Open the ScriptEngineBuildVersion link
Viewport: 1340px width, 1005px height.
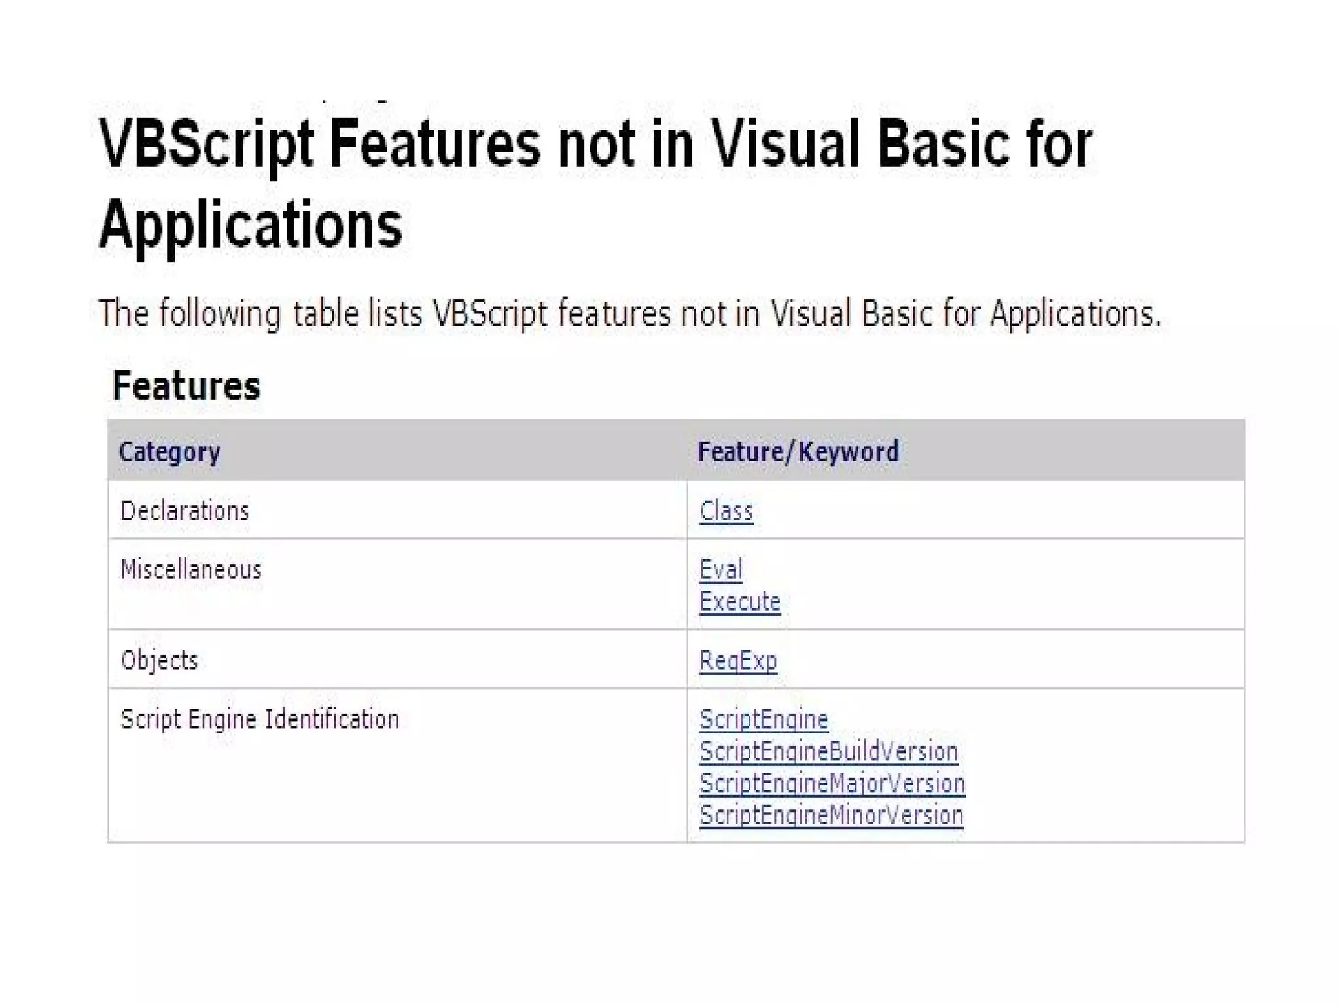(x=828, y=751)
